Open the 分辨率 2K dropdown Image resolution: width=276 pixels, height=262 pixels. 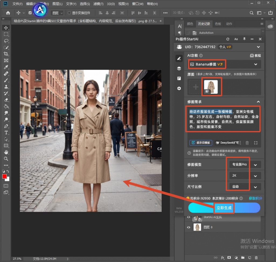[245, 176]
